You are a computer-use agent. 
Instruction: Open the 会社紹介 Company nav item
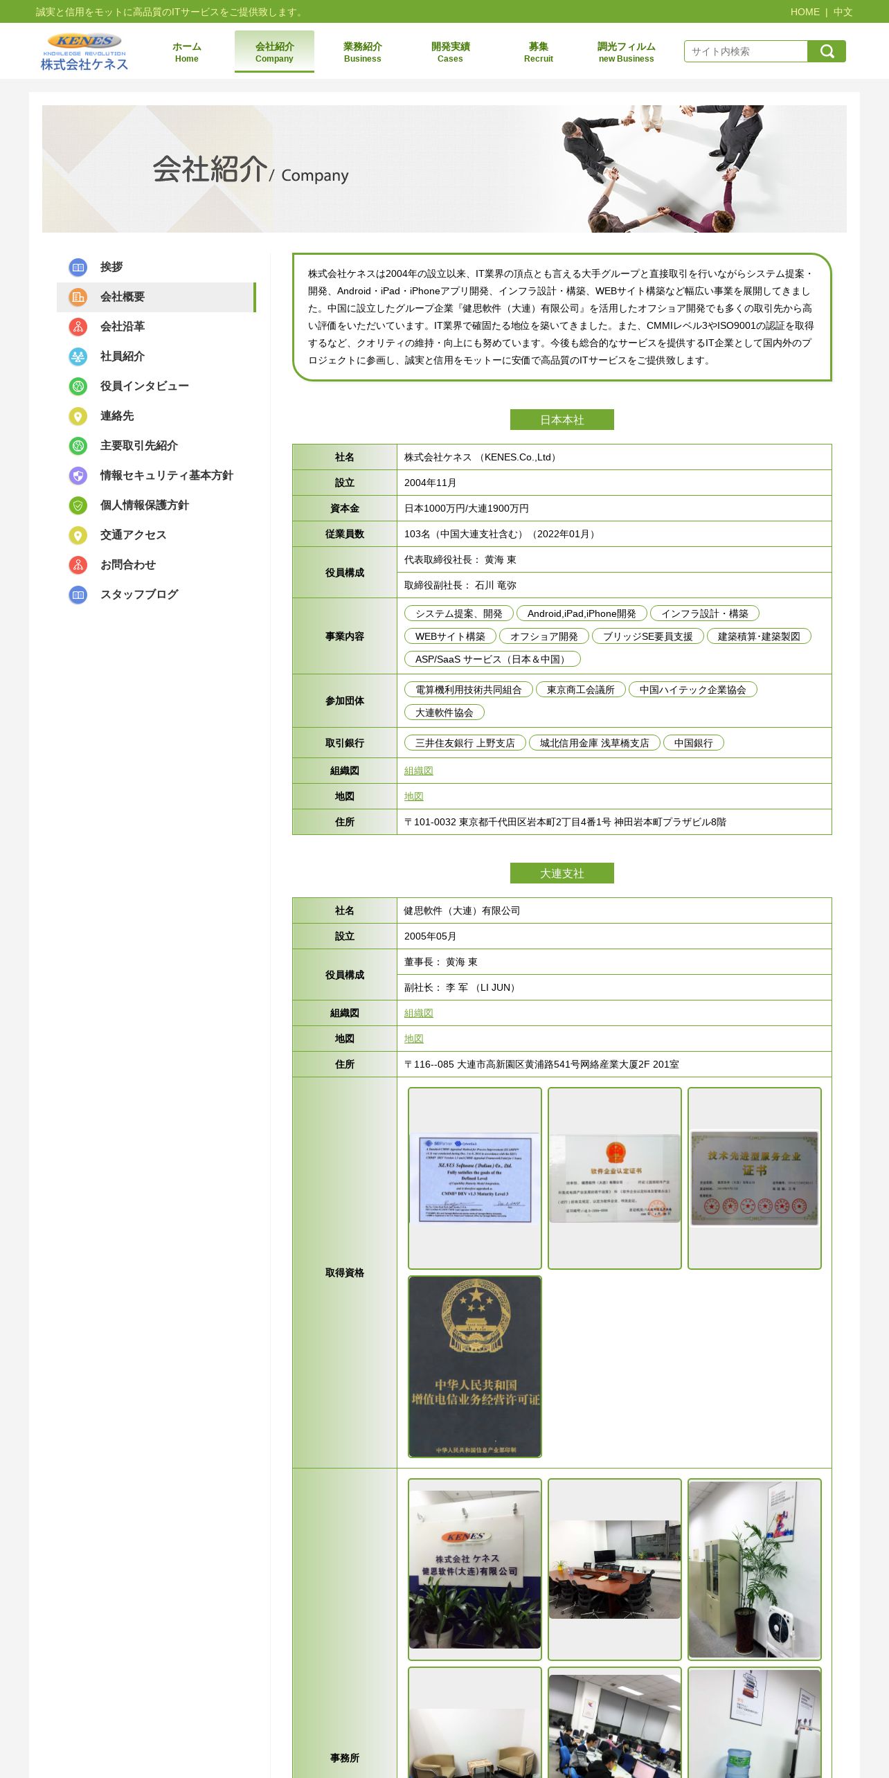pyautogui.click(x=274, y=52)
